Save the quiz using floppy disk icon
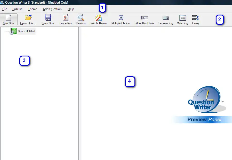 [48, 18]
